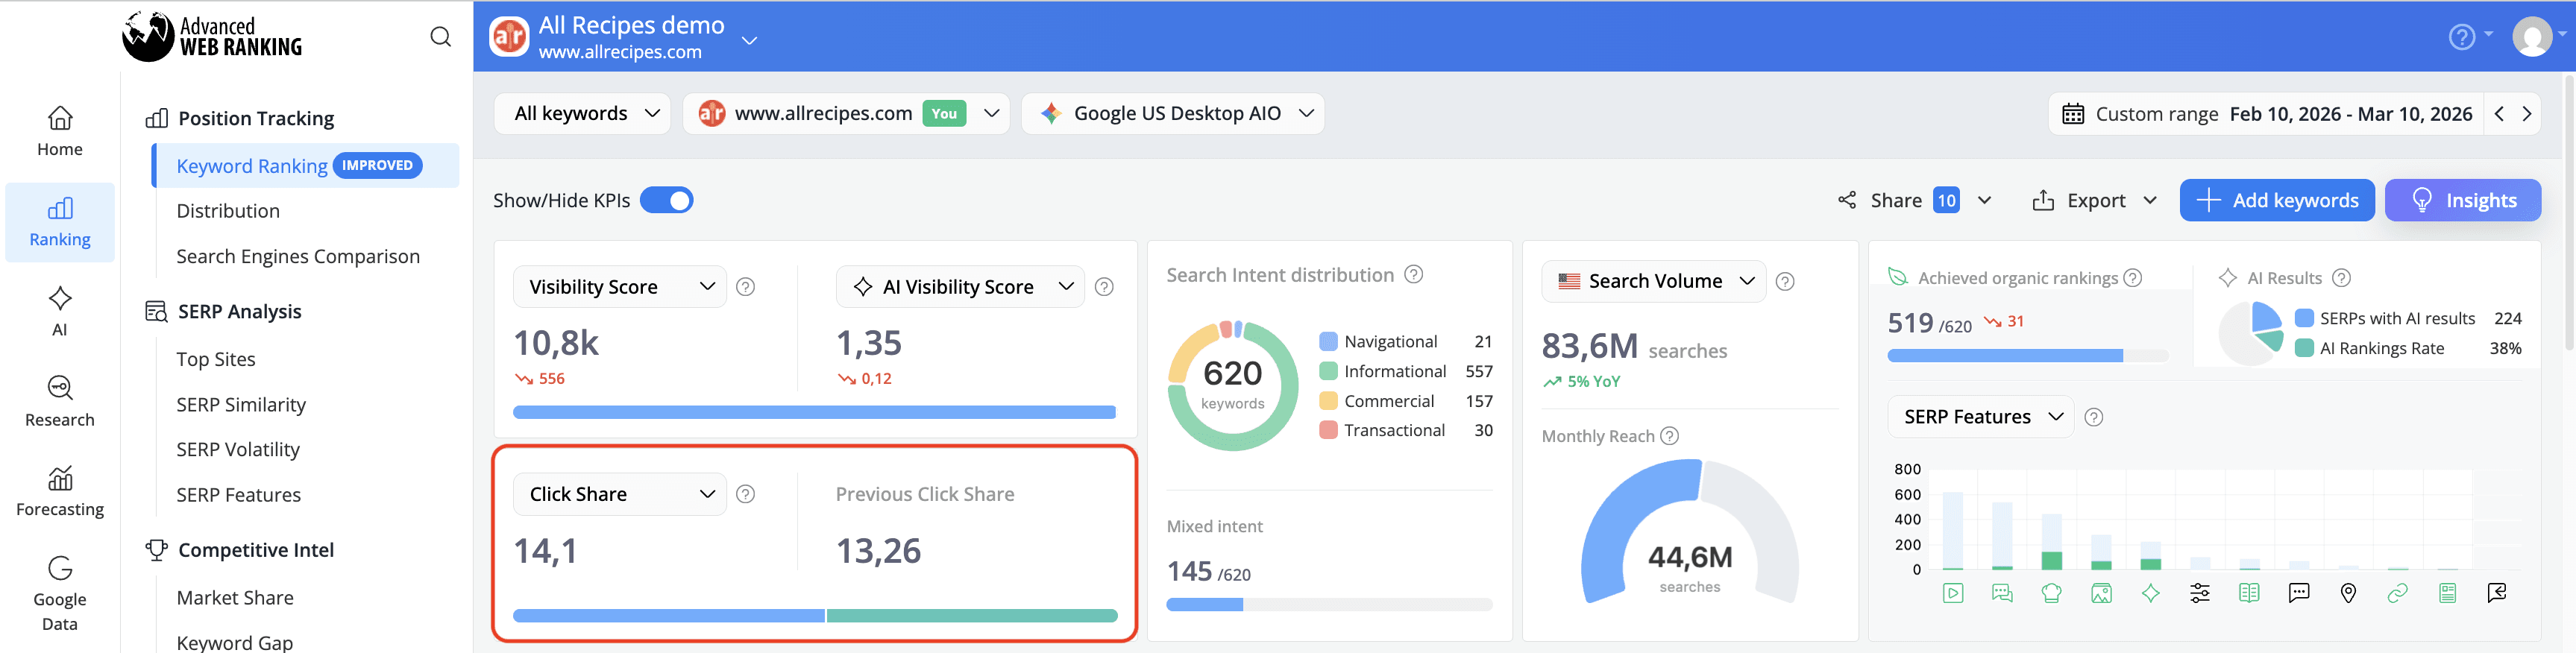Open the Forecasting section in the sidebar

(x=60, y=492)
